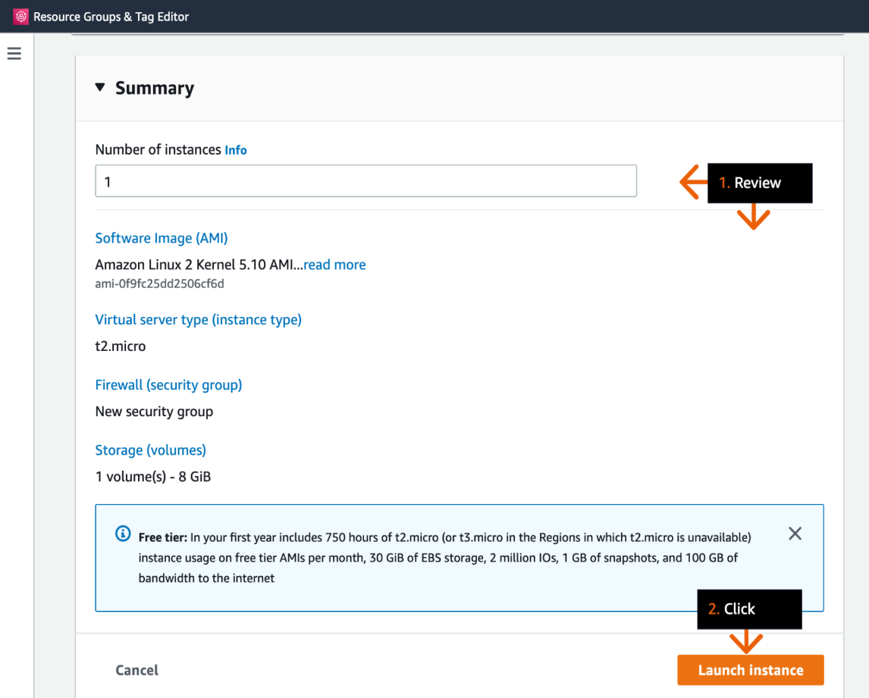Cancel the instance launch
The image size is (869, 698).
click(136, 670)
